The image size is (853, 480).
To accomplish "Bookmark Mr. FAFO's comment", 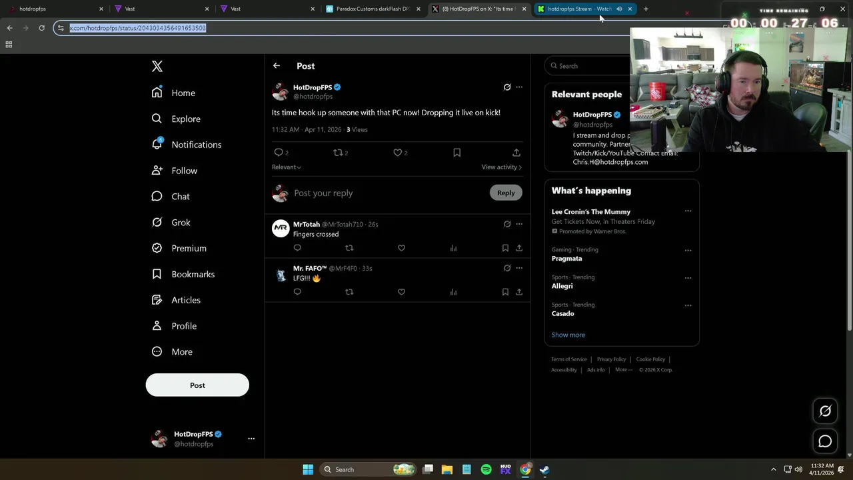I will (x=505, y=292).
